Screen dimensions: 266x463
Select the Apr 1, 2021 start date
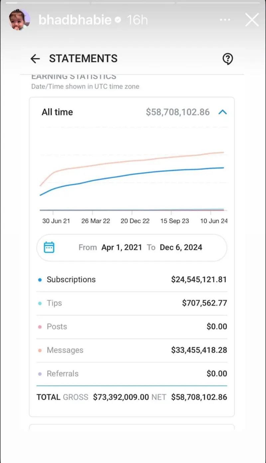pyautogui.click(x=122, y=247)
